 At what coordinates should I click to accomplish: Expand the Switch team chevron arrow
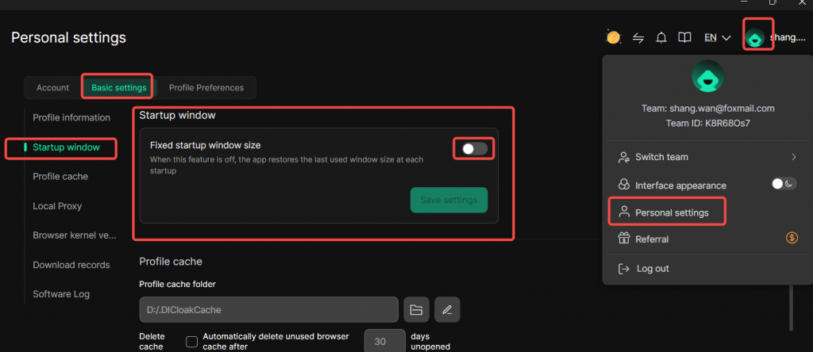point(793,157)
